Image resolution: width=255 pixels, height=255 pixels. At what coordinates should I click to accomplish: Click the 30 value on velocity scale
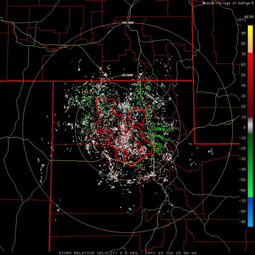[243, 96]
